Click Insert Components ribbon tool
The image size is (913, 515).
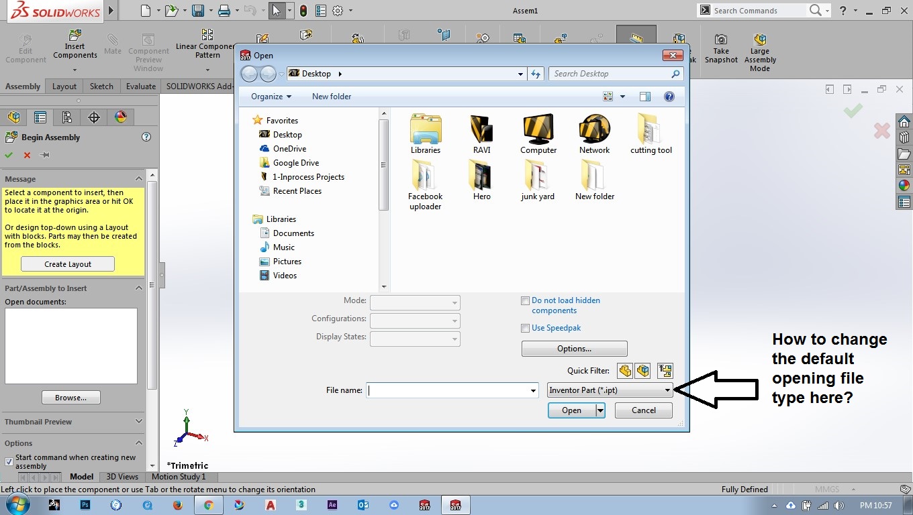point(75,44)
